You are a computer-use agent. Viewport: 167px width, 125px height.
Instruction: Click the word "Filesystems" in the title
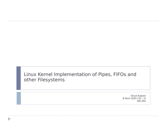coord(51,80)
